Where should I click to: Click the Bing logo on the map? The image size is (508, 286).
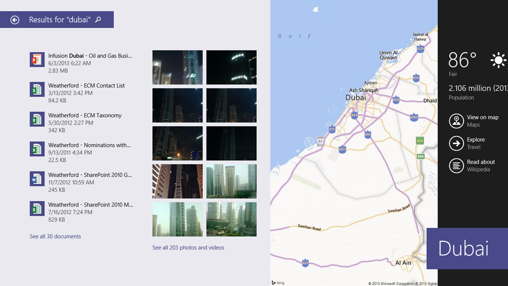pyautogui.click(x=278, y=283)
